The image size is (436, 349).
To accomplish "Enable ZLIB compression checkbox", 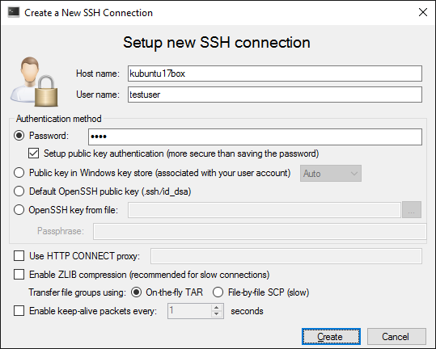I will [19, 275].
